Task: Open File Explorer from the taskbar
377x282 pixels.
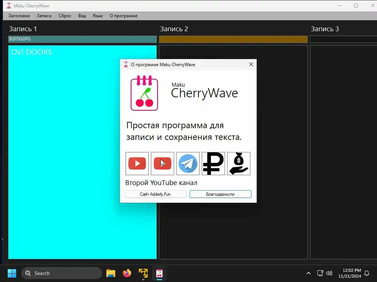Action: 111,273
